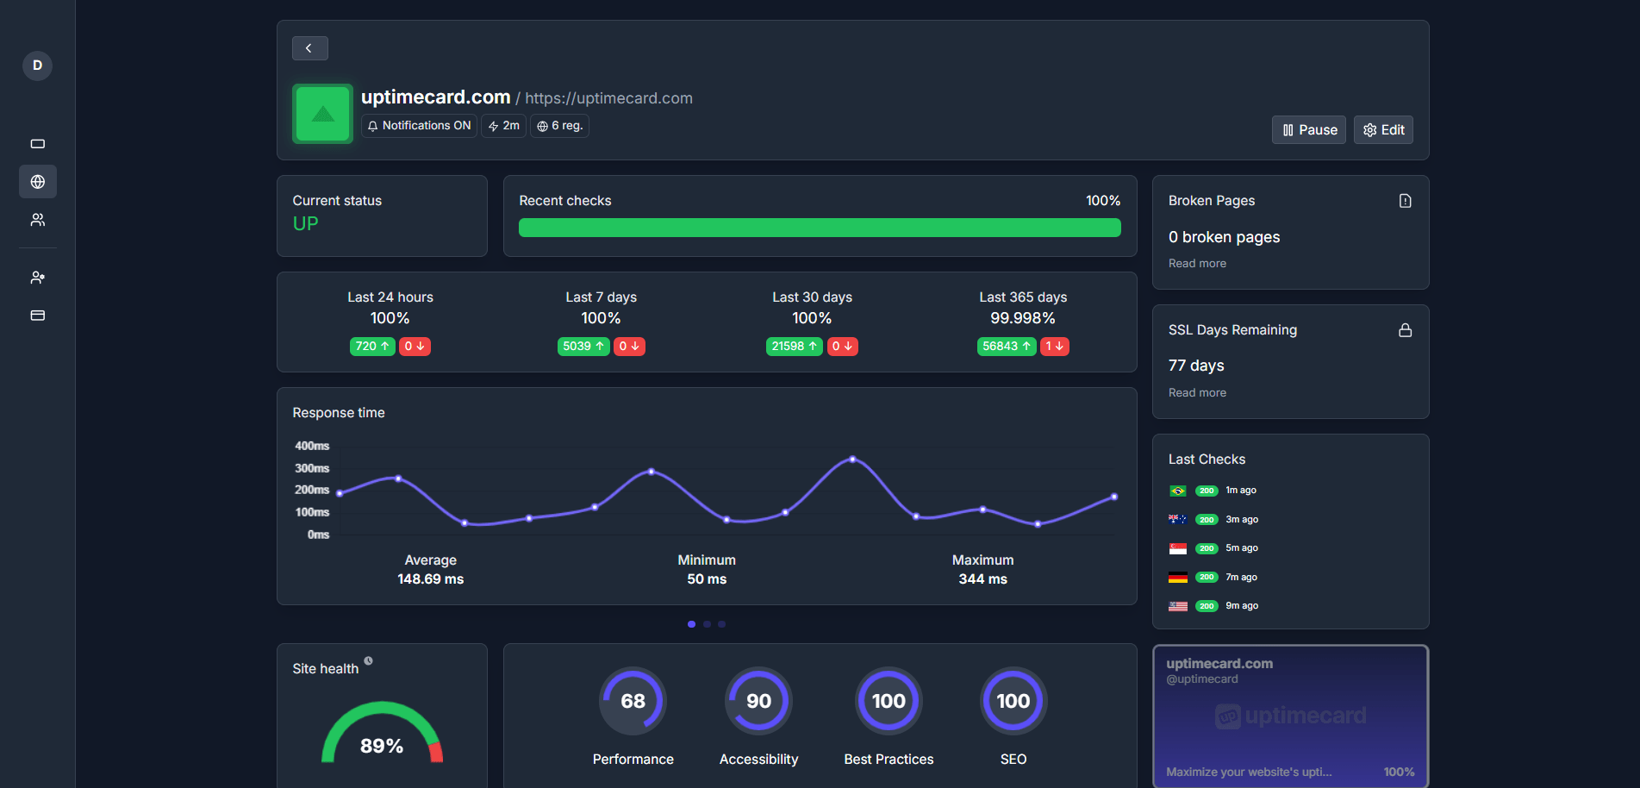1640x788 pixels.
Task: Click the 89% site health gauge
Action: click(382, 733)
